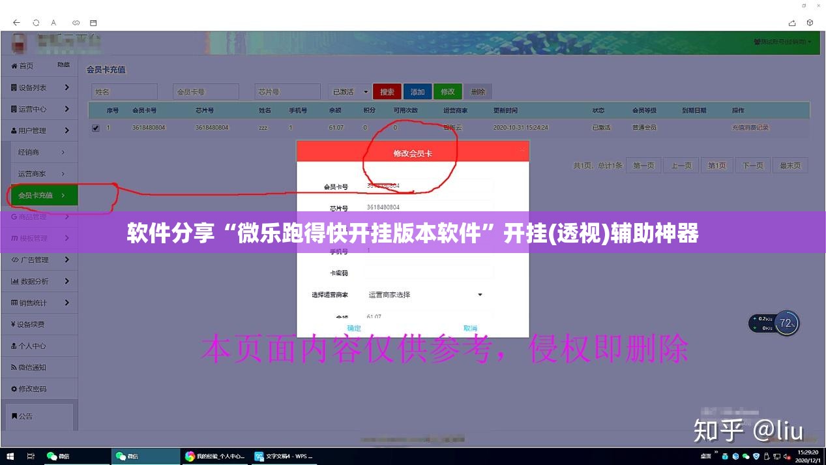Expand 销售统计 sidebar menu
This screenshot has height=465, width=826.
click(40, 303)
